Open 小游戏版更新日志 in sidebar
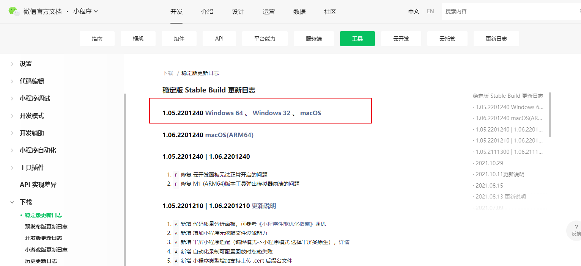This screenshot has height=266, width=581. [x=46, y=250]
